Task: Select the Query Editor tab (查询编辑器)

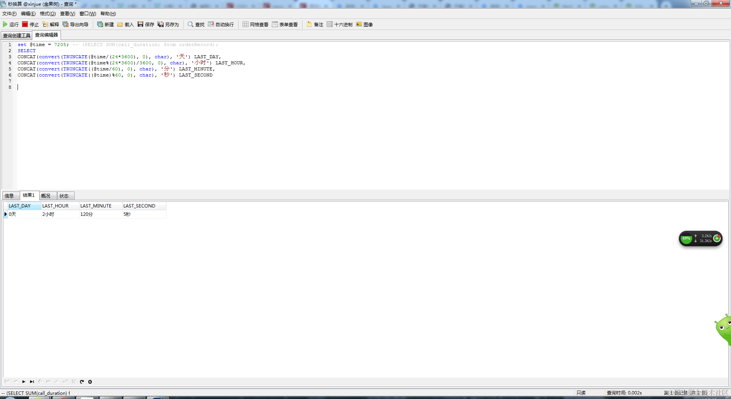Action: click(x=46, y=35)
